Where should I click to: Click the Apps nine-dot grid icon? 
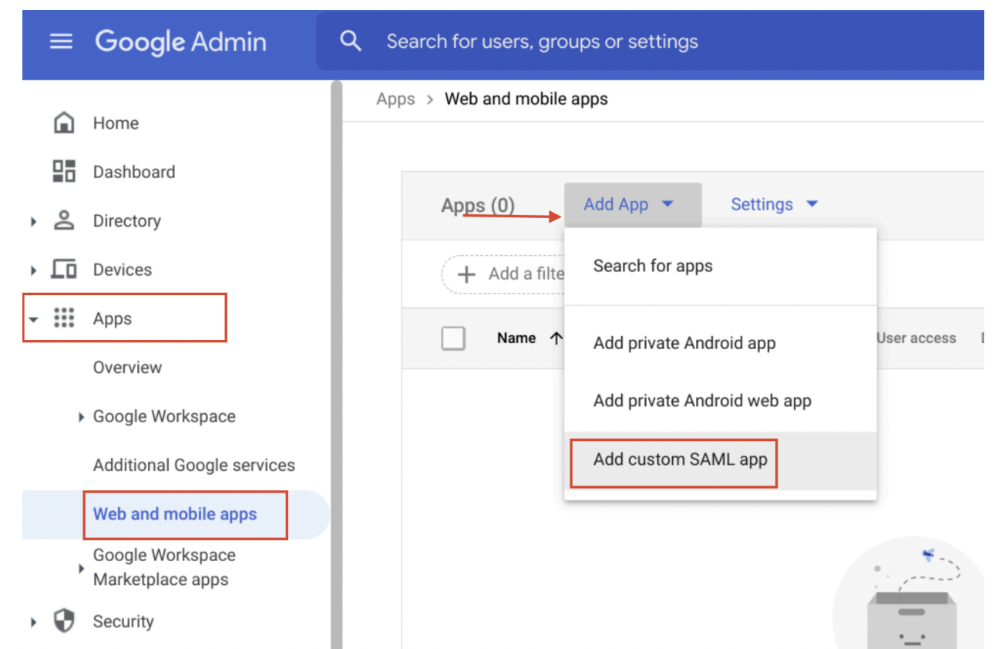click(63, 318)
